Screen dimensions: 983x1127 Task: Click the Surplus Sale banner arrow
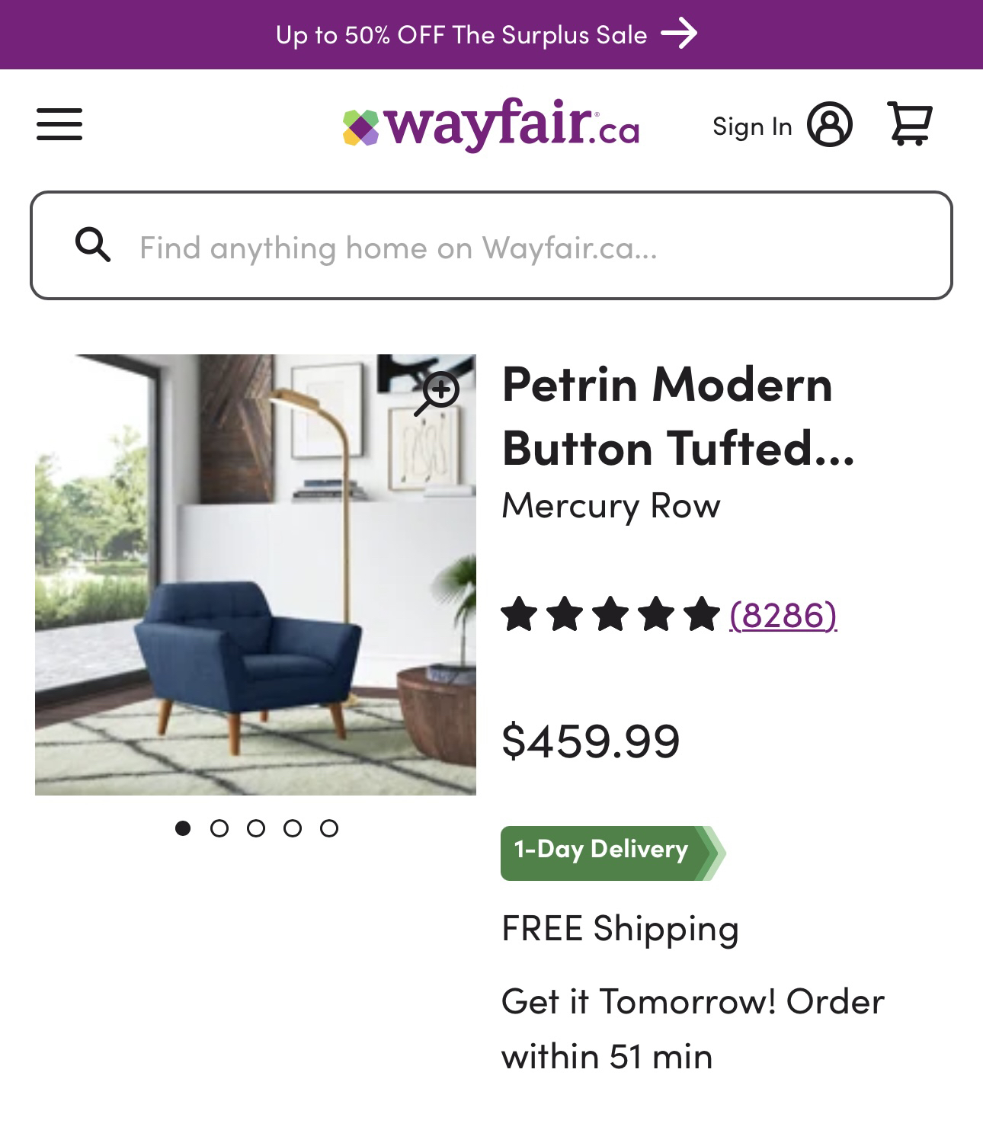[679, 34]
